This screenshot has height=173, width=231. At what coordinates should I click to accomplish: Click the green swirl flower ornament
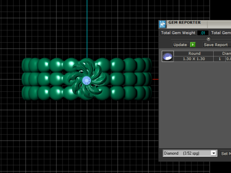coord(87,80)
